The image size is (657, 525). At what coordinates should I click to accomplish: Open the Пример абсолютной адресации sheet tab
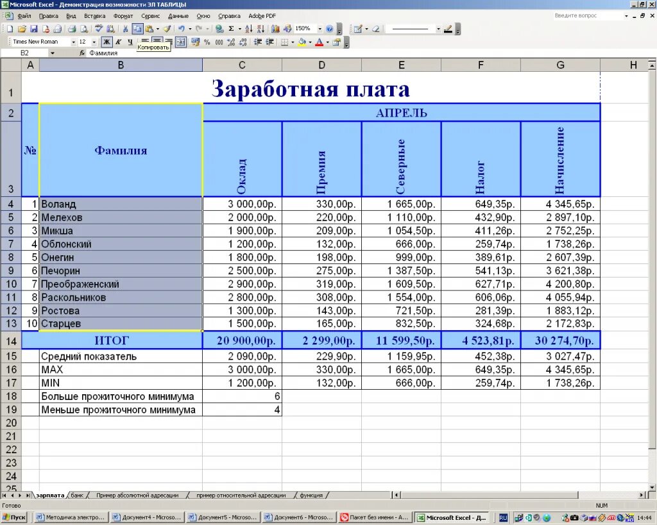(x=137, y=496)
